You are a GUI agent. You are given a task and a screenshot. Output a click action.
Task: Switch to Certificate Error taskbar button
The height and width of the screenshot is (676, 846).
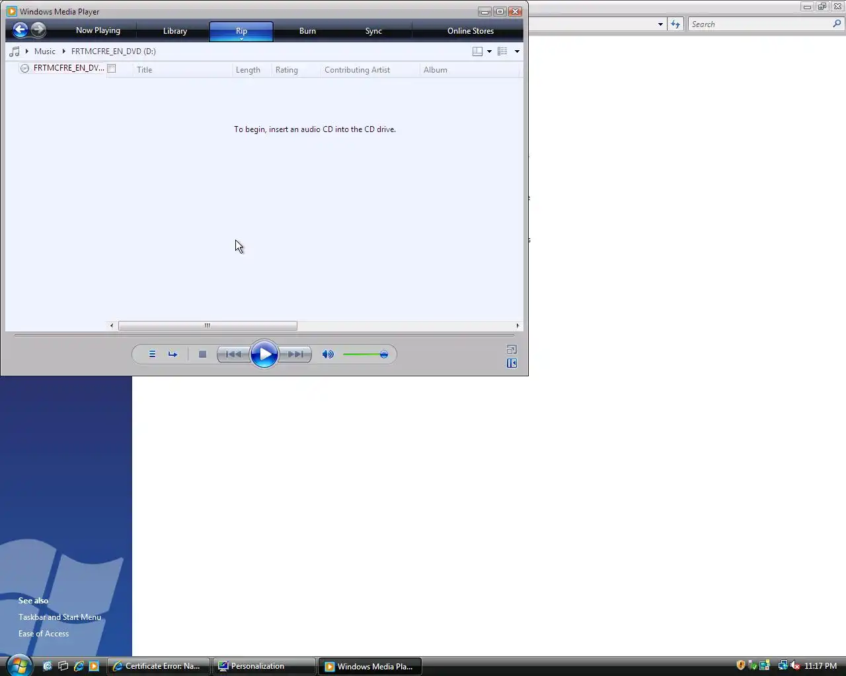point(159,666)
